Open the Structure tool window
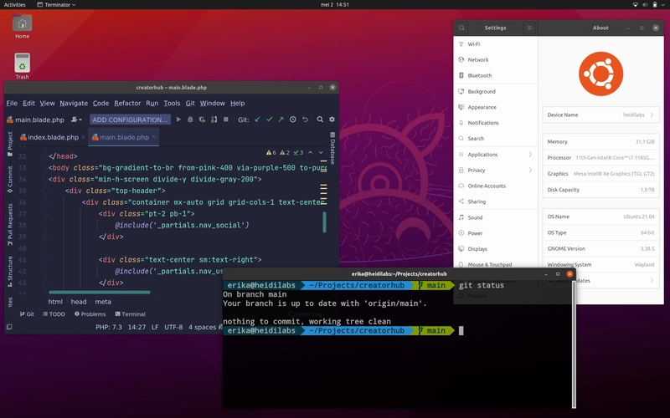The image size is (670, 418). (10, 271)
